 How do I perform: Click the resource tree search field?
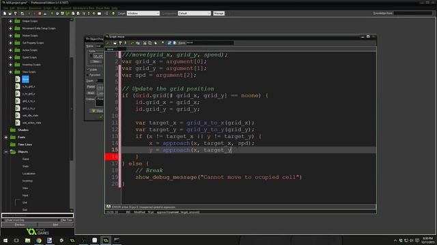coord(38,215)
